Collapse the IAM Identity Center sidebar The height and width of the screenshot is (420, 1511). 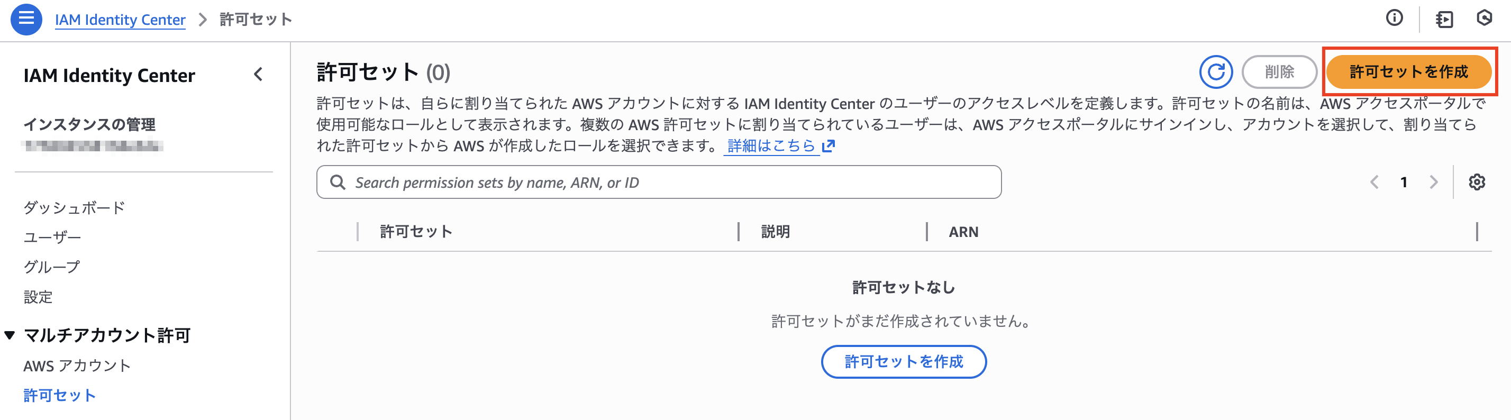tap(258, 75)
